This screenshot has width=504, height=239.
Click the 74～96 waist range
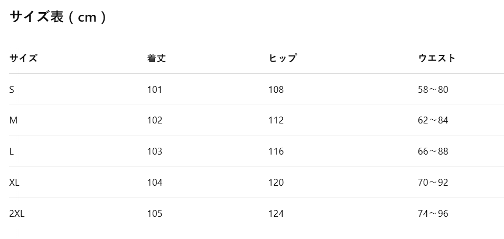[433, 214]
